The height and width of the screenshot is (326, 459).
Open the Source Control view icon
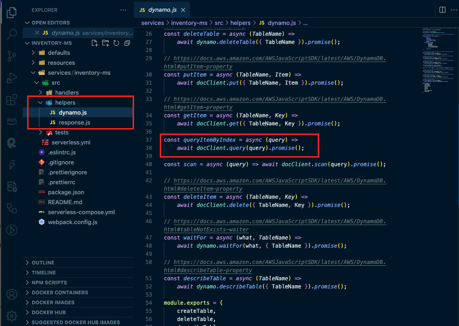pos(11,56)
